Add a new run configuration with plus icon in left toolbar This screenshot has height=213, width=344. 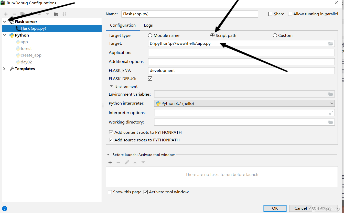(x=6, y=14)
